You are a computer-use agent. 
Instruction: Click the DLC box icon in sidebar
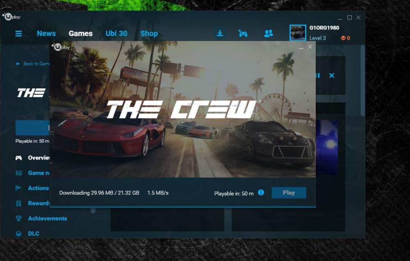click(x=18, y=234)
